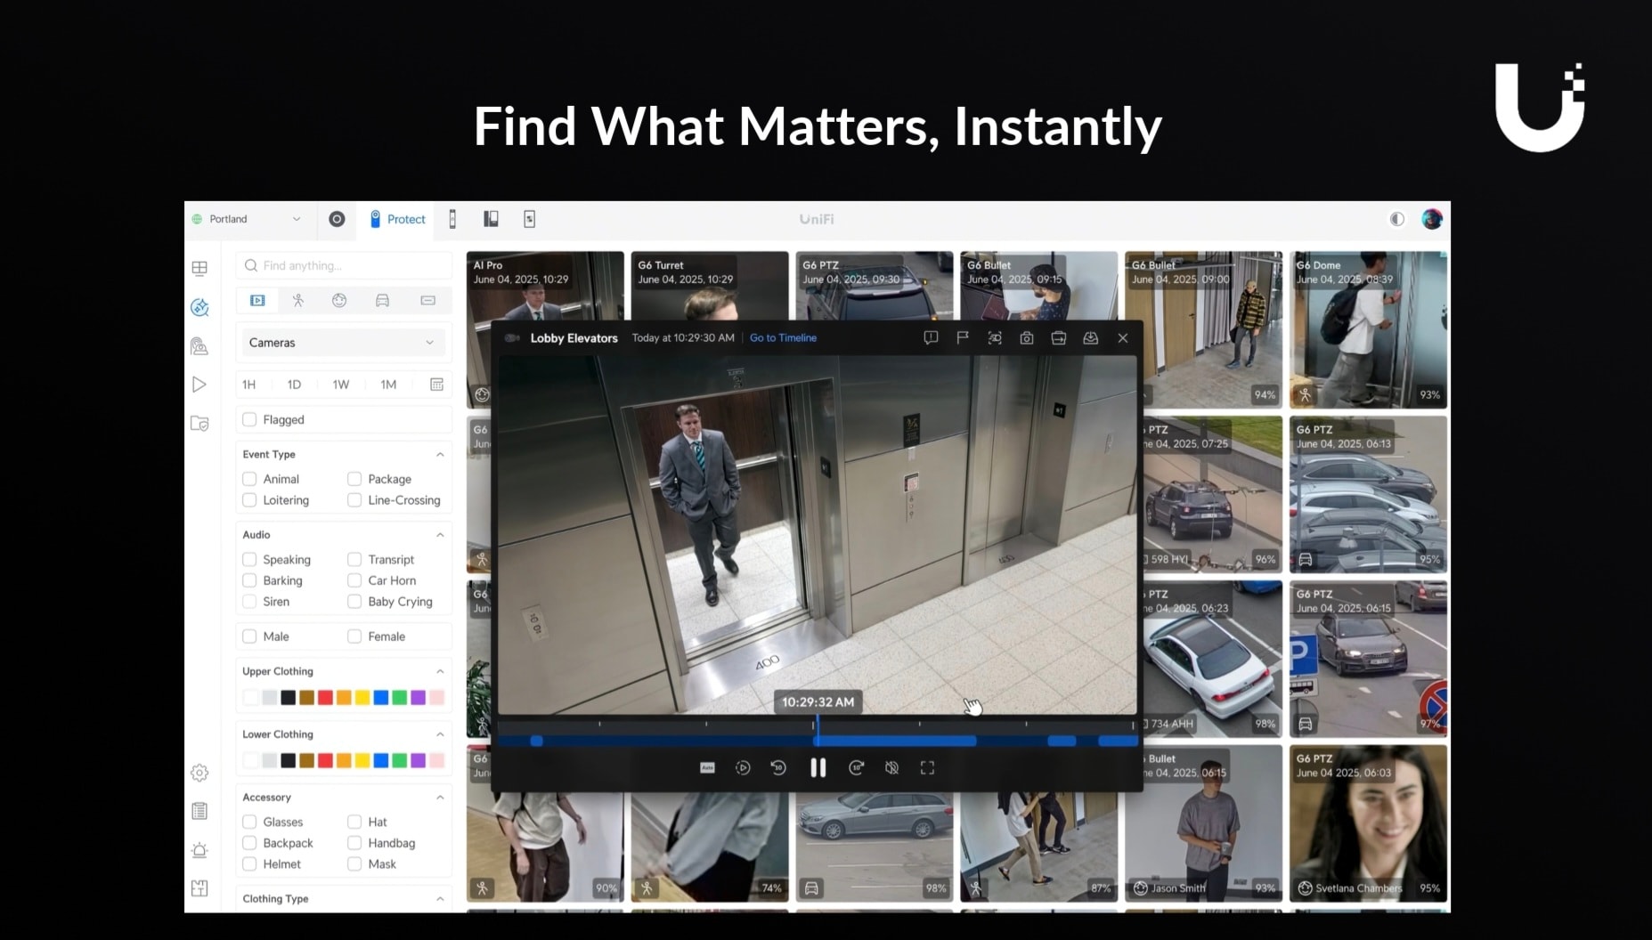This screenshot has height=940, width=1652.
Task: Open the Svetlana Chambers detection thumbnail
Action: pyautogui.click(x=1368, y=823)
